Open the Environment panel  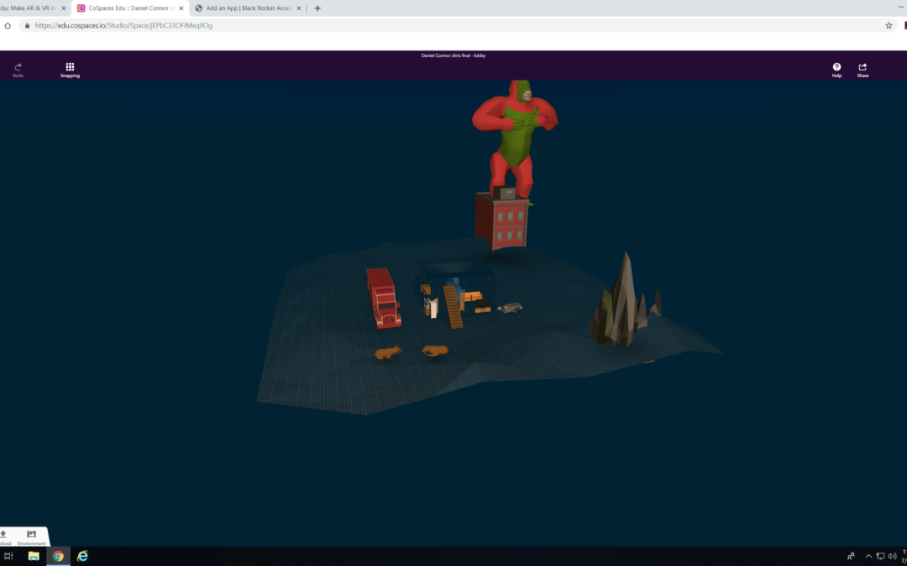pyautogui.click(x=31, y=537)
